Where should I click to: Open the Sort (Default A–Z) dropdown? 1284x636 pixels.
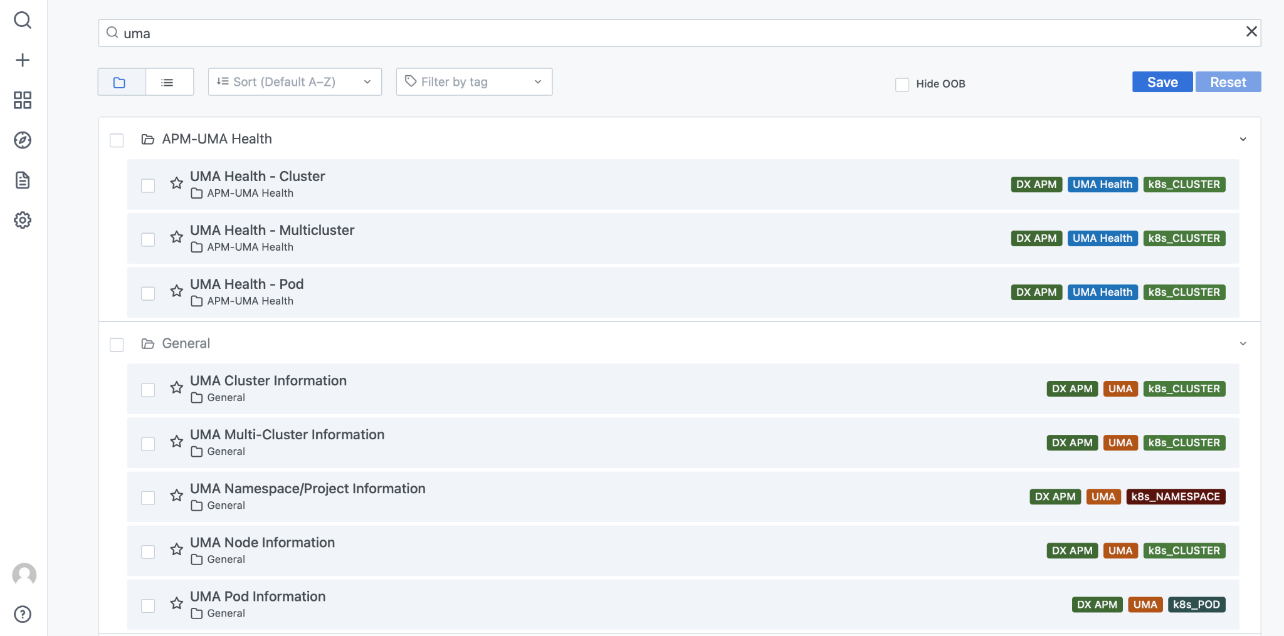[295, 81]
